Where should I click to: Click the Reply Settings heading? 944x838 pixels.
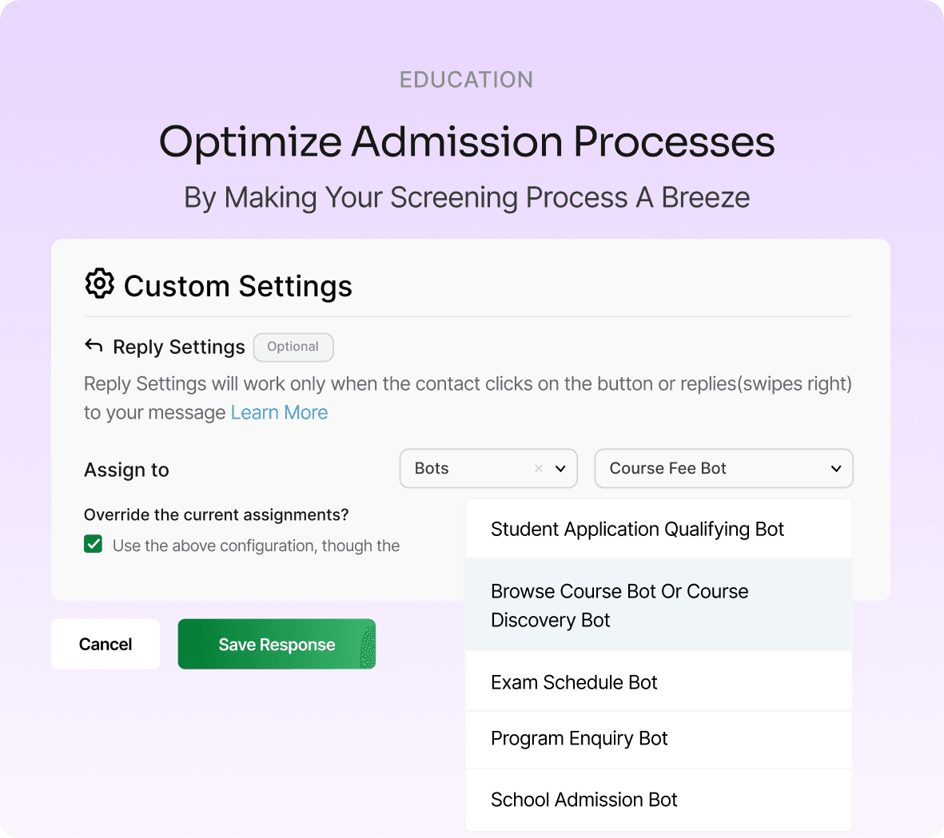point(177,347)
